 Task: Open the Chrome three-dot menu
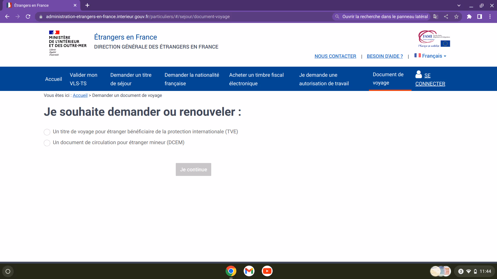click(x=490, y=17)
